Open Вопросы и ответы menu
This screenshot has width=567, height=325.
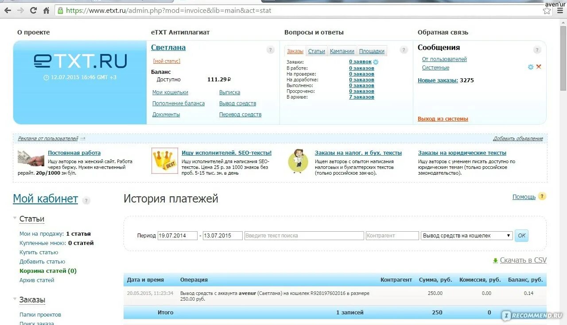coord(314,32)
